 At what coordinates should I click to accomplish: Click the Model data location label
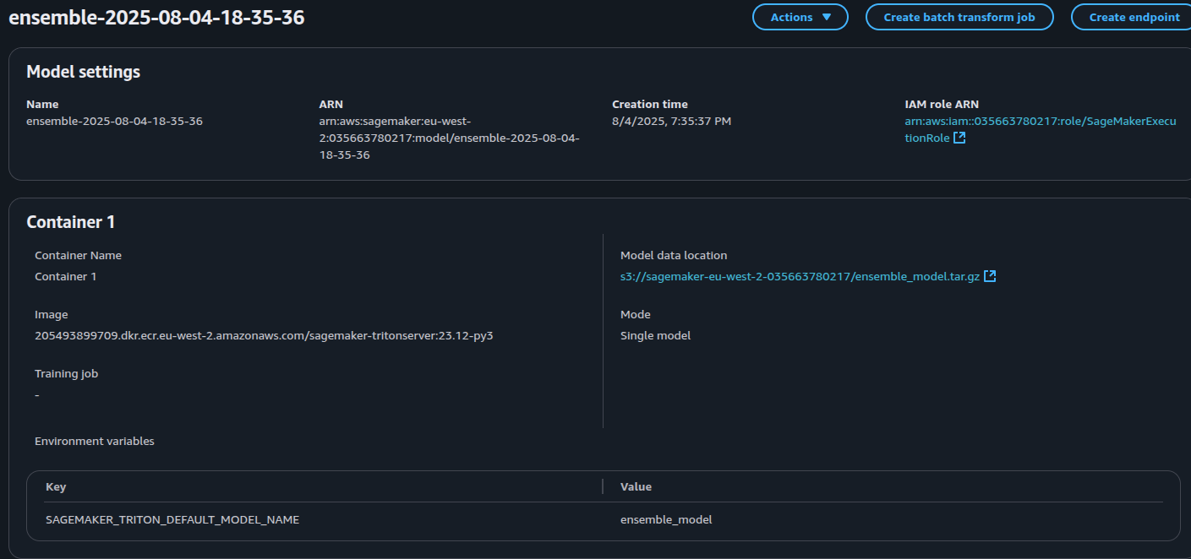pyautogui.click(x=674, y=255)
